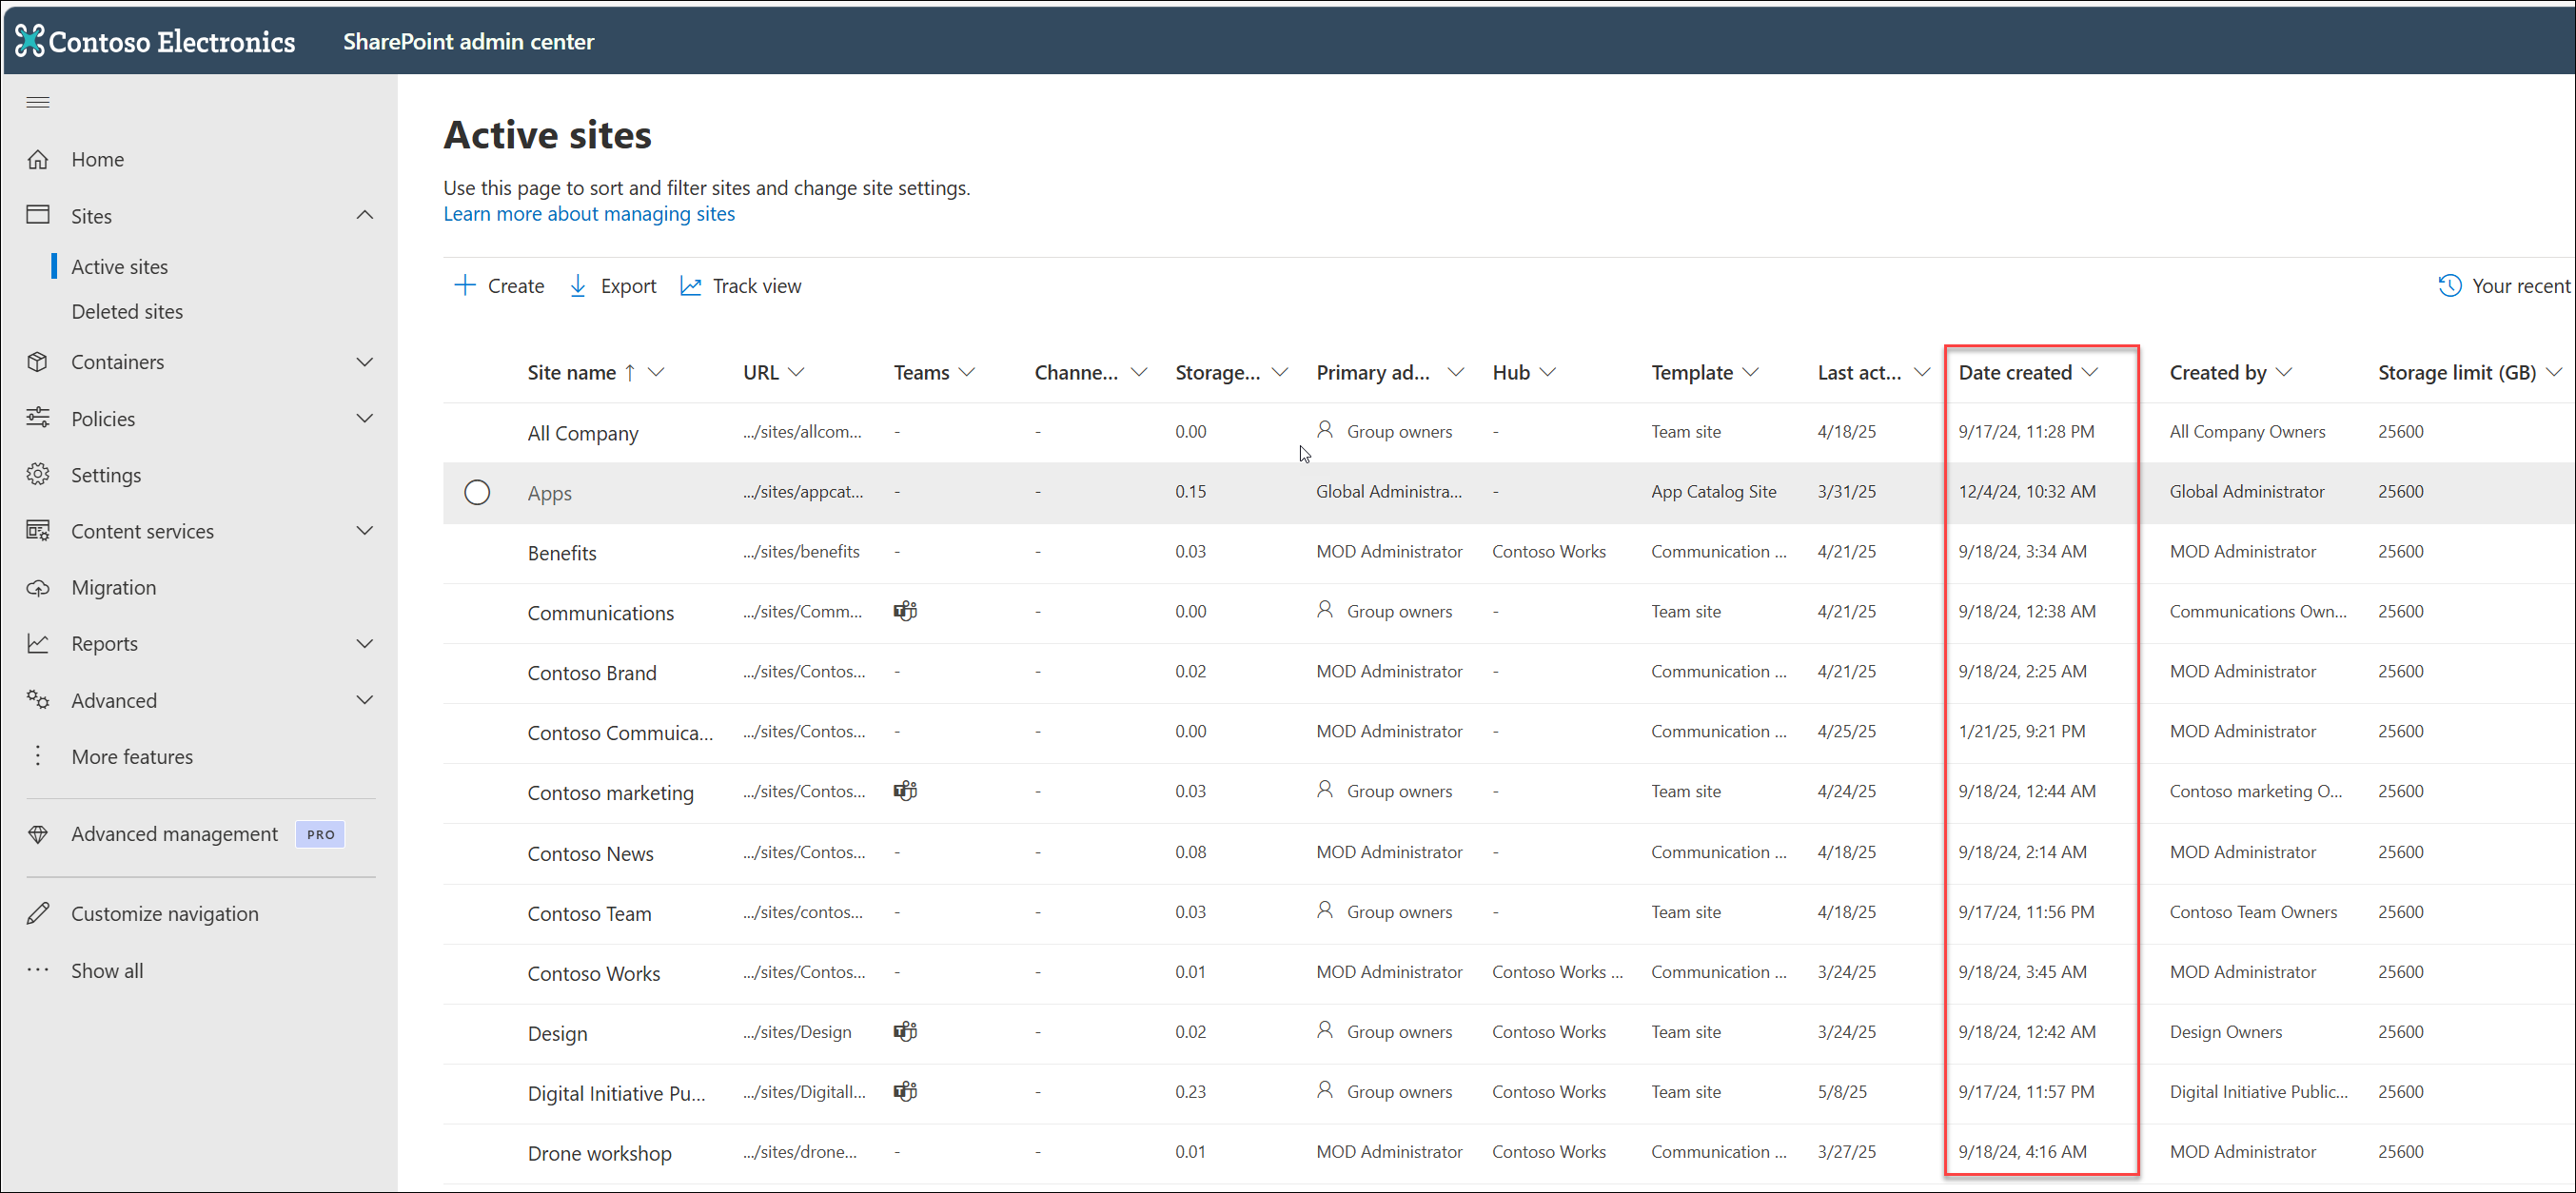Go to Home in sidebar
Screen dimensions: 2576x1193
coord(98,159)
